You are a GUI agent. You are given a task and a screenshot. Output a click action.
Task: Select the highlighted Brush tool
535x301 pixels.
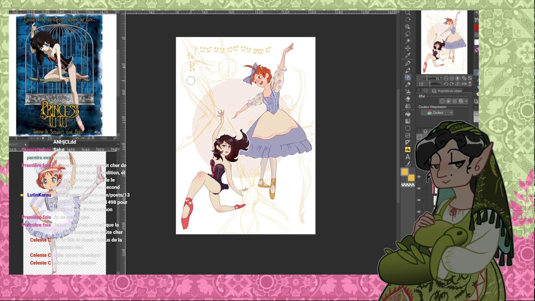coord(408,77)
